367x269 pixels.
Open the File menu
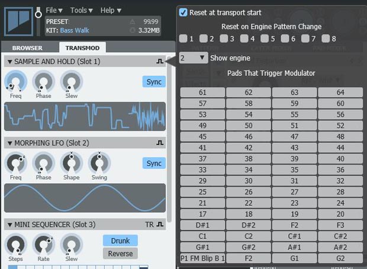[54, 10]
